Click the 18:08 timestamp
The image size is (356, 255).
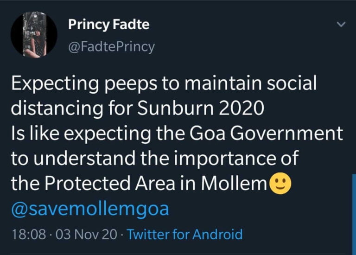27,234
